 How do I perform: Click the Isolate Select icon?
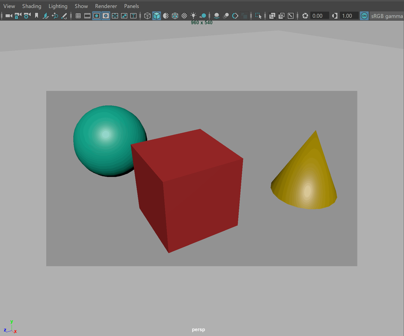[x=258, y=16]
